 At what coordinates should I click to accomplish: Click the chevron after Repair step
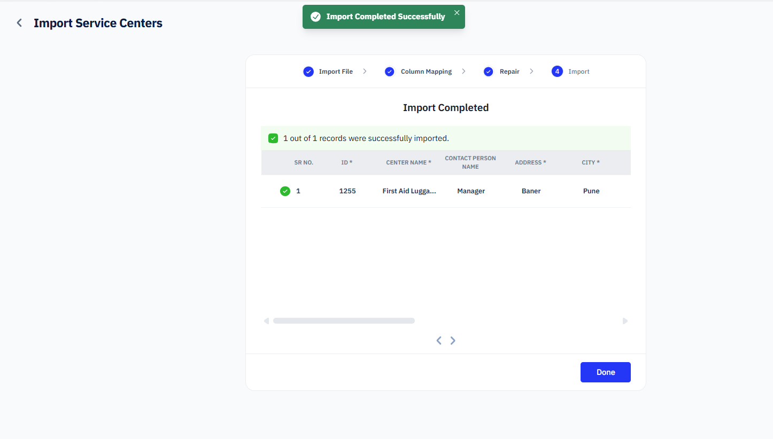[x=531, y=72]
